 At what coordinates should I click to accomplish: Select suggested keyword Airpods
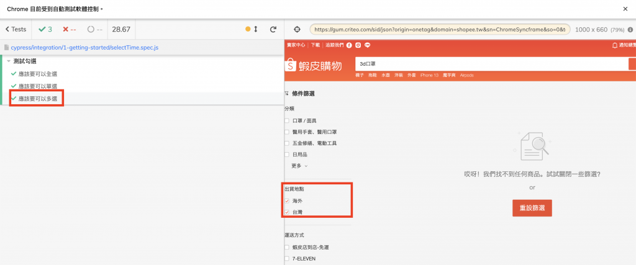[x=466, y=75]
